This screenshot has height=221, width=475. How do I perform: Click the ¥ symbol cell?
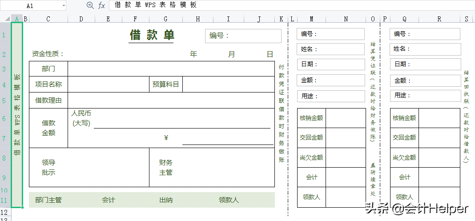tap(166, 138)
